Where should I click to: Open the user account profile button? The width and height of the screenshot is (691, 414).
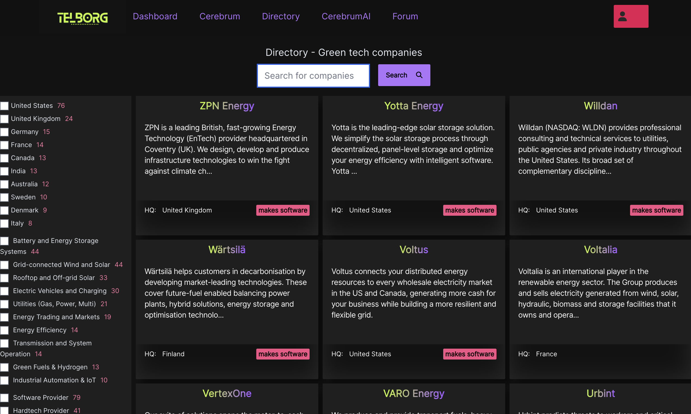coord(631,16)
